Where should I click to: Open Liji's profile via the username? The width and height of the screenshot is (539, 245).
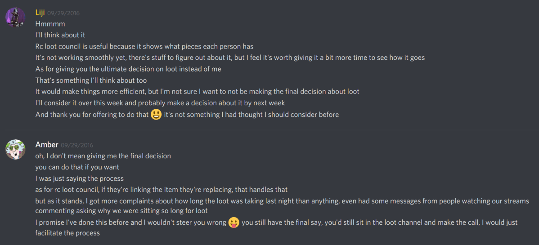pos(40,13)
